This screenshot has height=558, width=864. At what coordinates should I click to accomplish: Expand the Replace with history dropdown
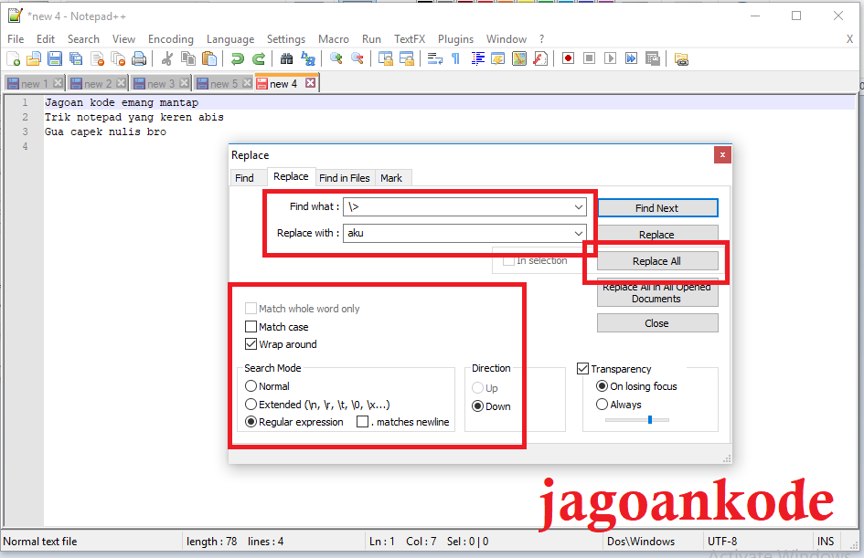click(578, 233)
